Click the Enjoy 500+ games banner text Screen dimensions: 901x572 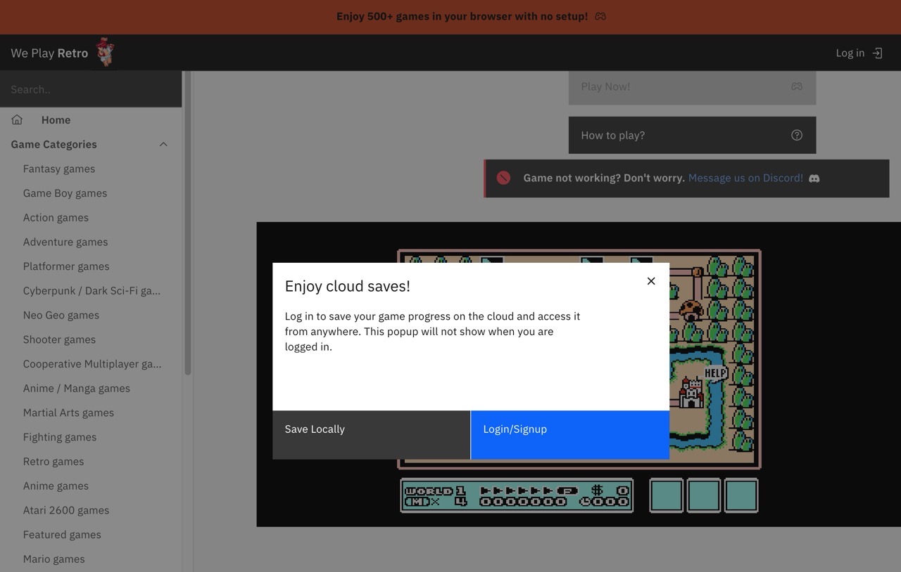point(462,16)
